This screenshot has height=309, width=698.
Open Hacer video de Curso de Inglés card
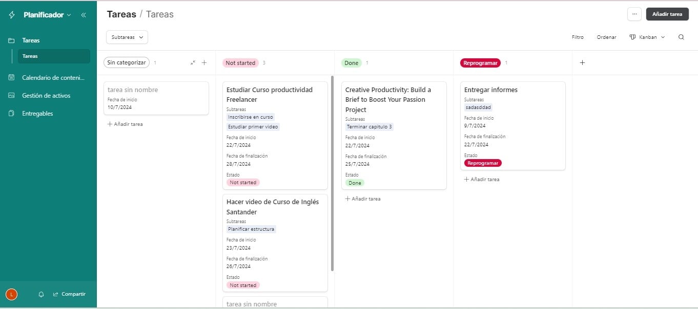(x=275, y=242)
